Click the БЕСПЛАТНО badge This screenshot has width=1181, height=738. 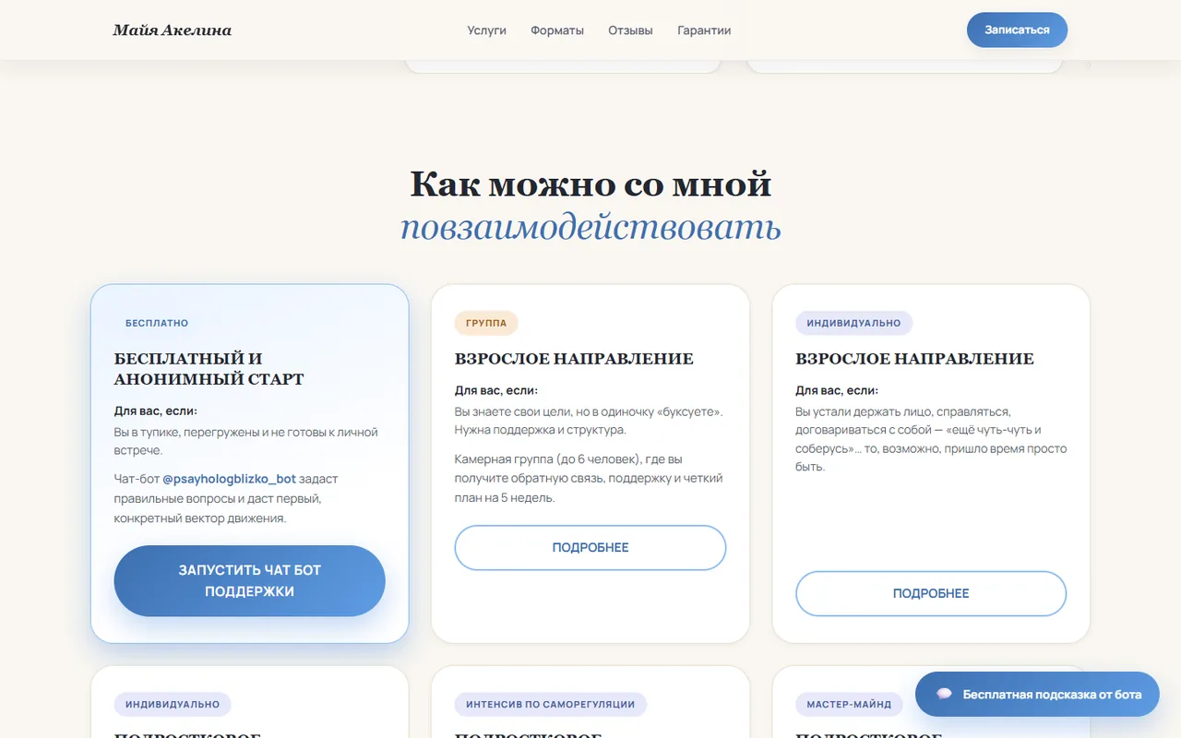point(157,324)
